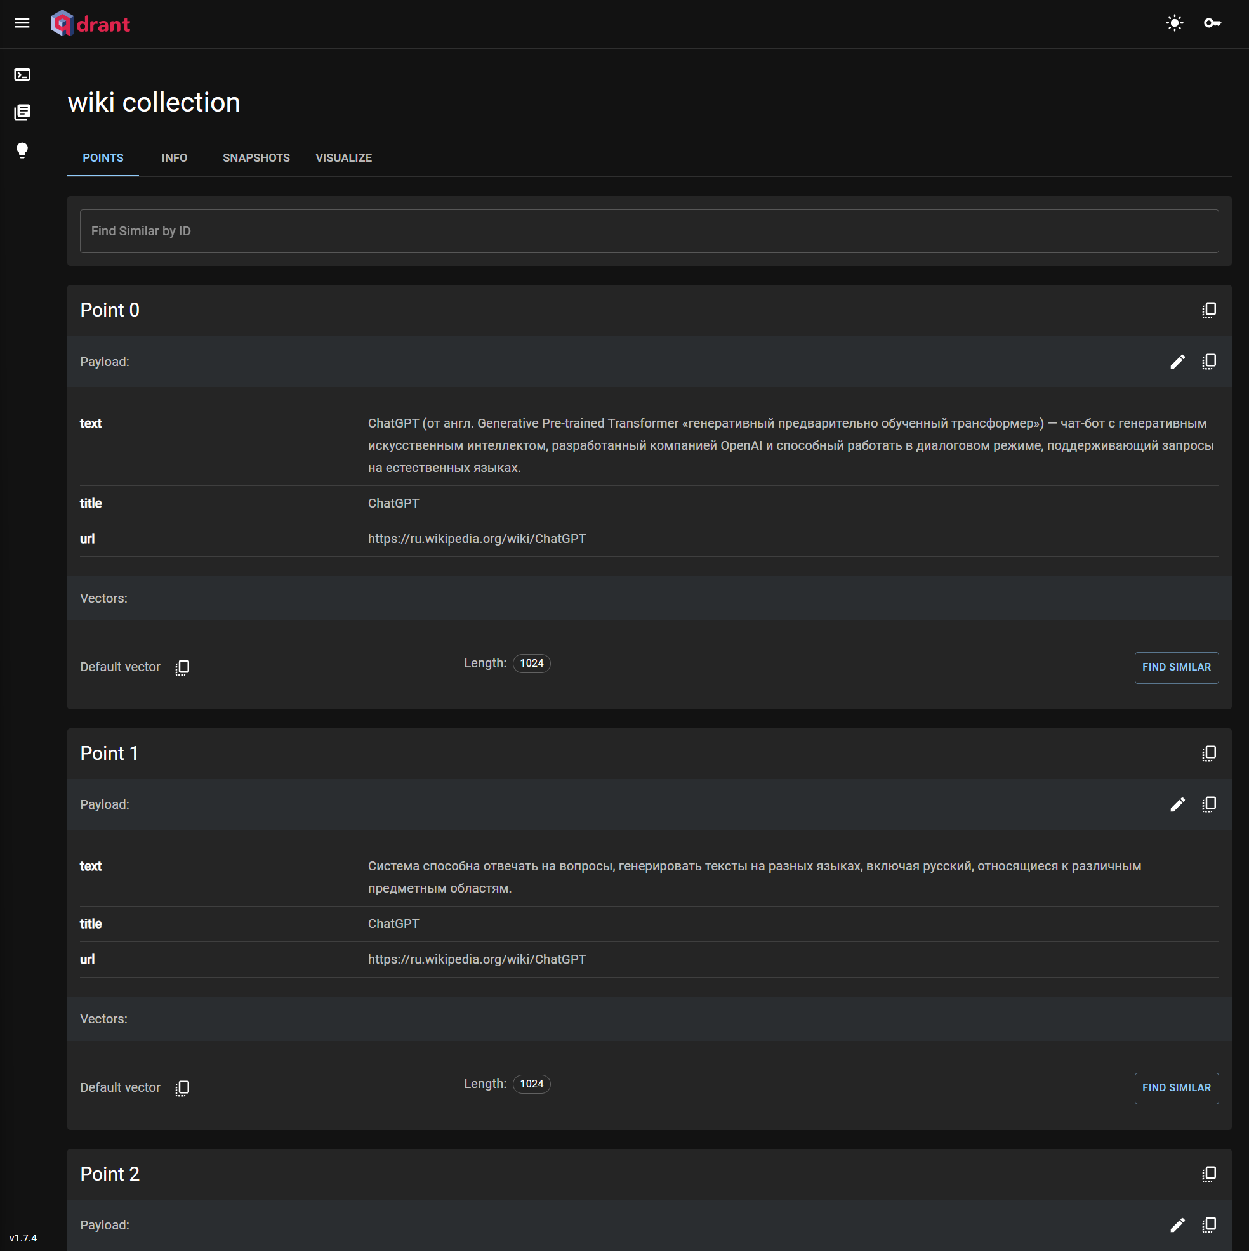Open the hamburger navigation menu
Screen dimensions: 1249x1251
coord(22,23)
